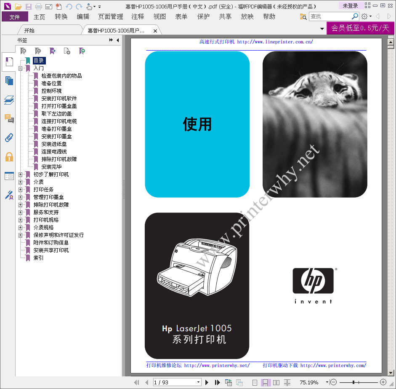Screen dimensions: 396x389
Task: Open a file with the folder icon
Action: tap(18, 7)
